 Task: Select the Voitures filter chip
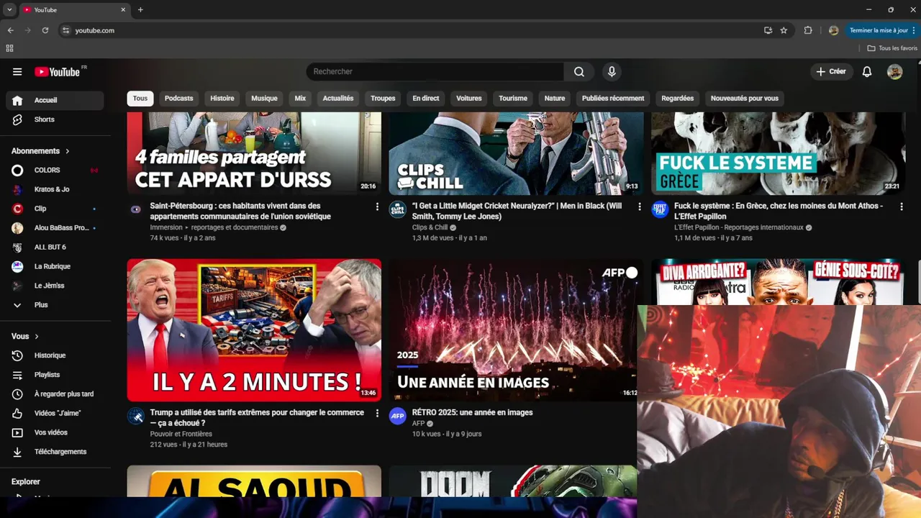tap(469, 99)
